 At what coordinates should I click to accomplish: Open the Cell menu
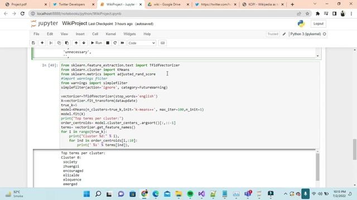[x=95, y=34]
